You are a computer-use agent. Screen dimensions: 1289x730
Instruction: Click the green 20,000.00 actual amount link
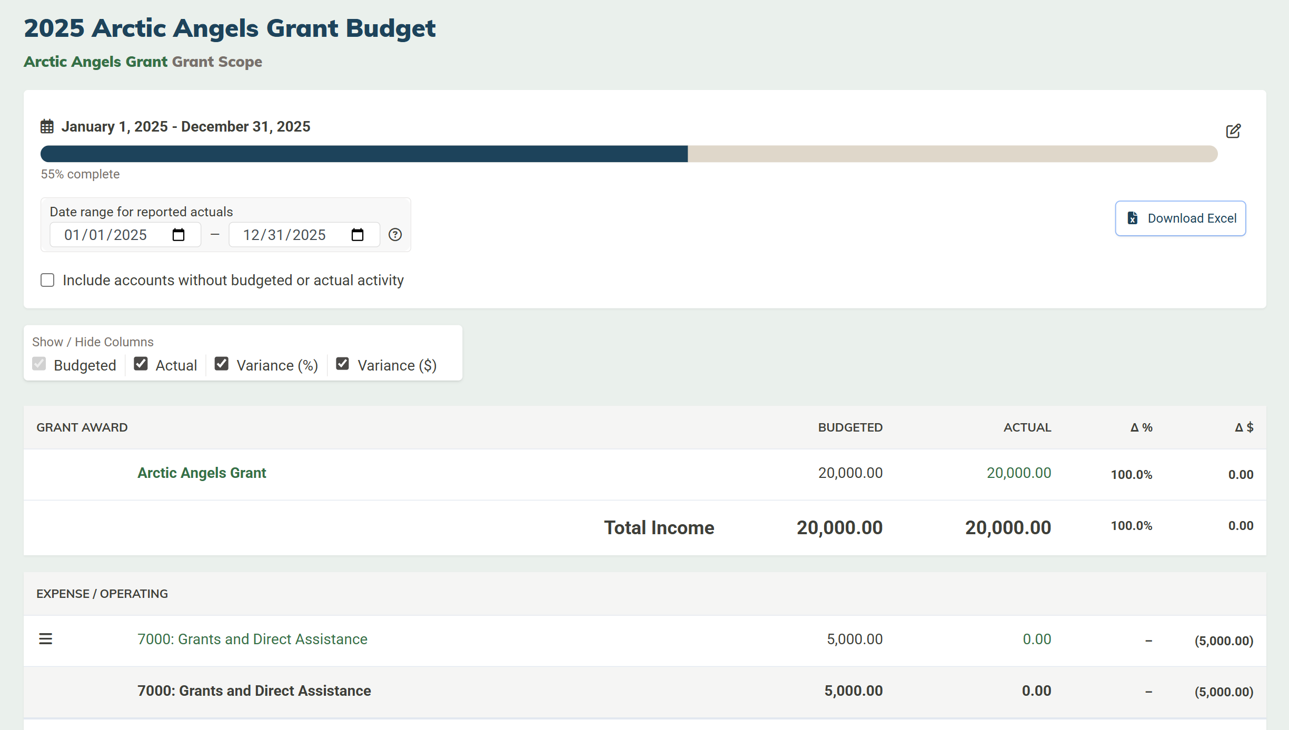coord(1019,473)
